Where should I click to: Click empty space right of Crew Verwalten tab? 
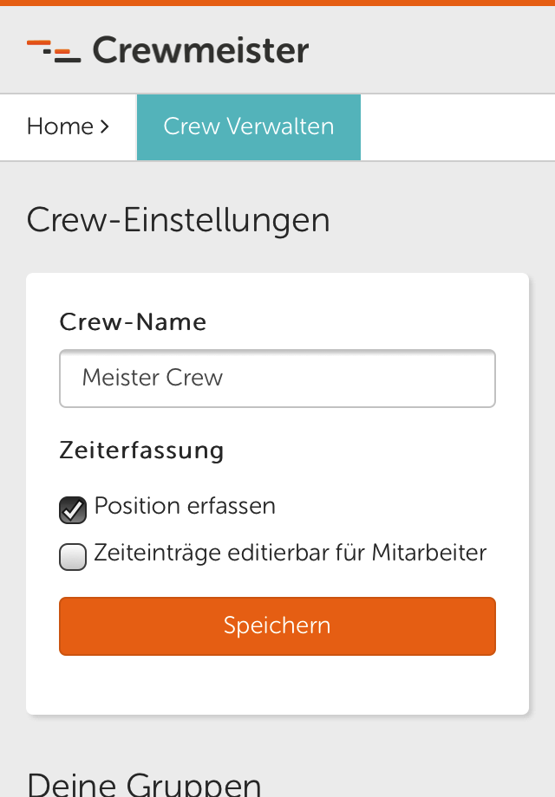457,127
